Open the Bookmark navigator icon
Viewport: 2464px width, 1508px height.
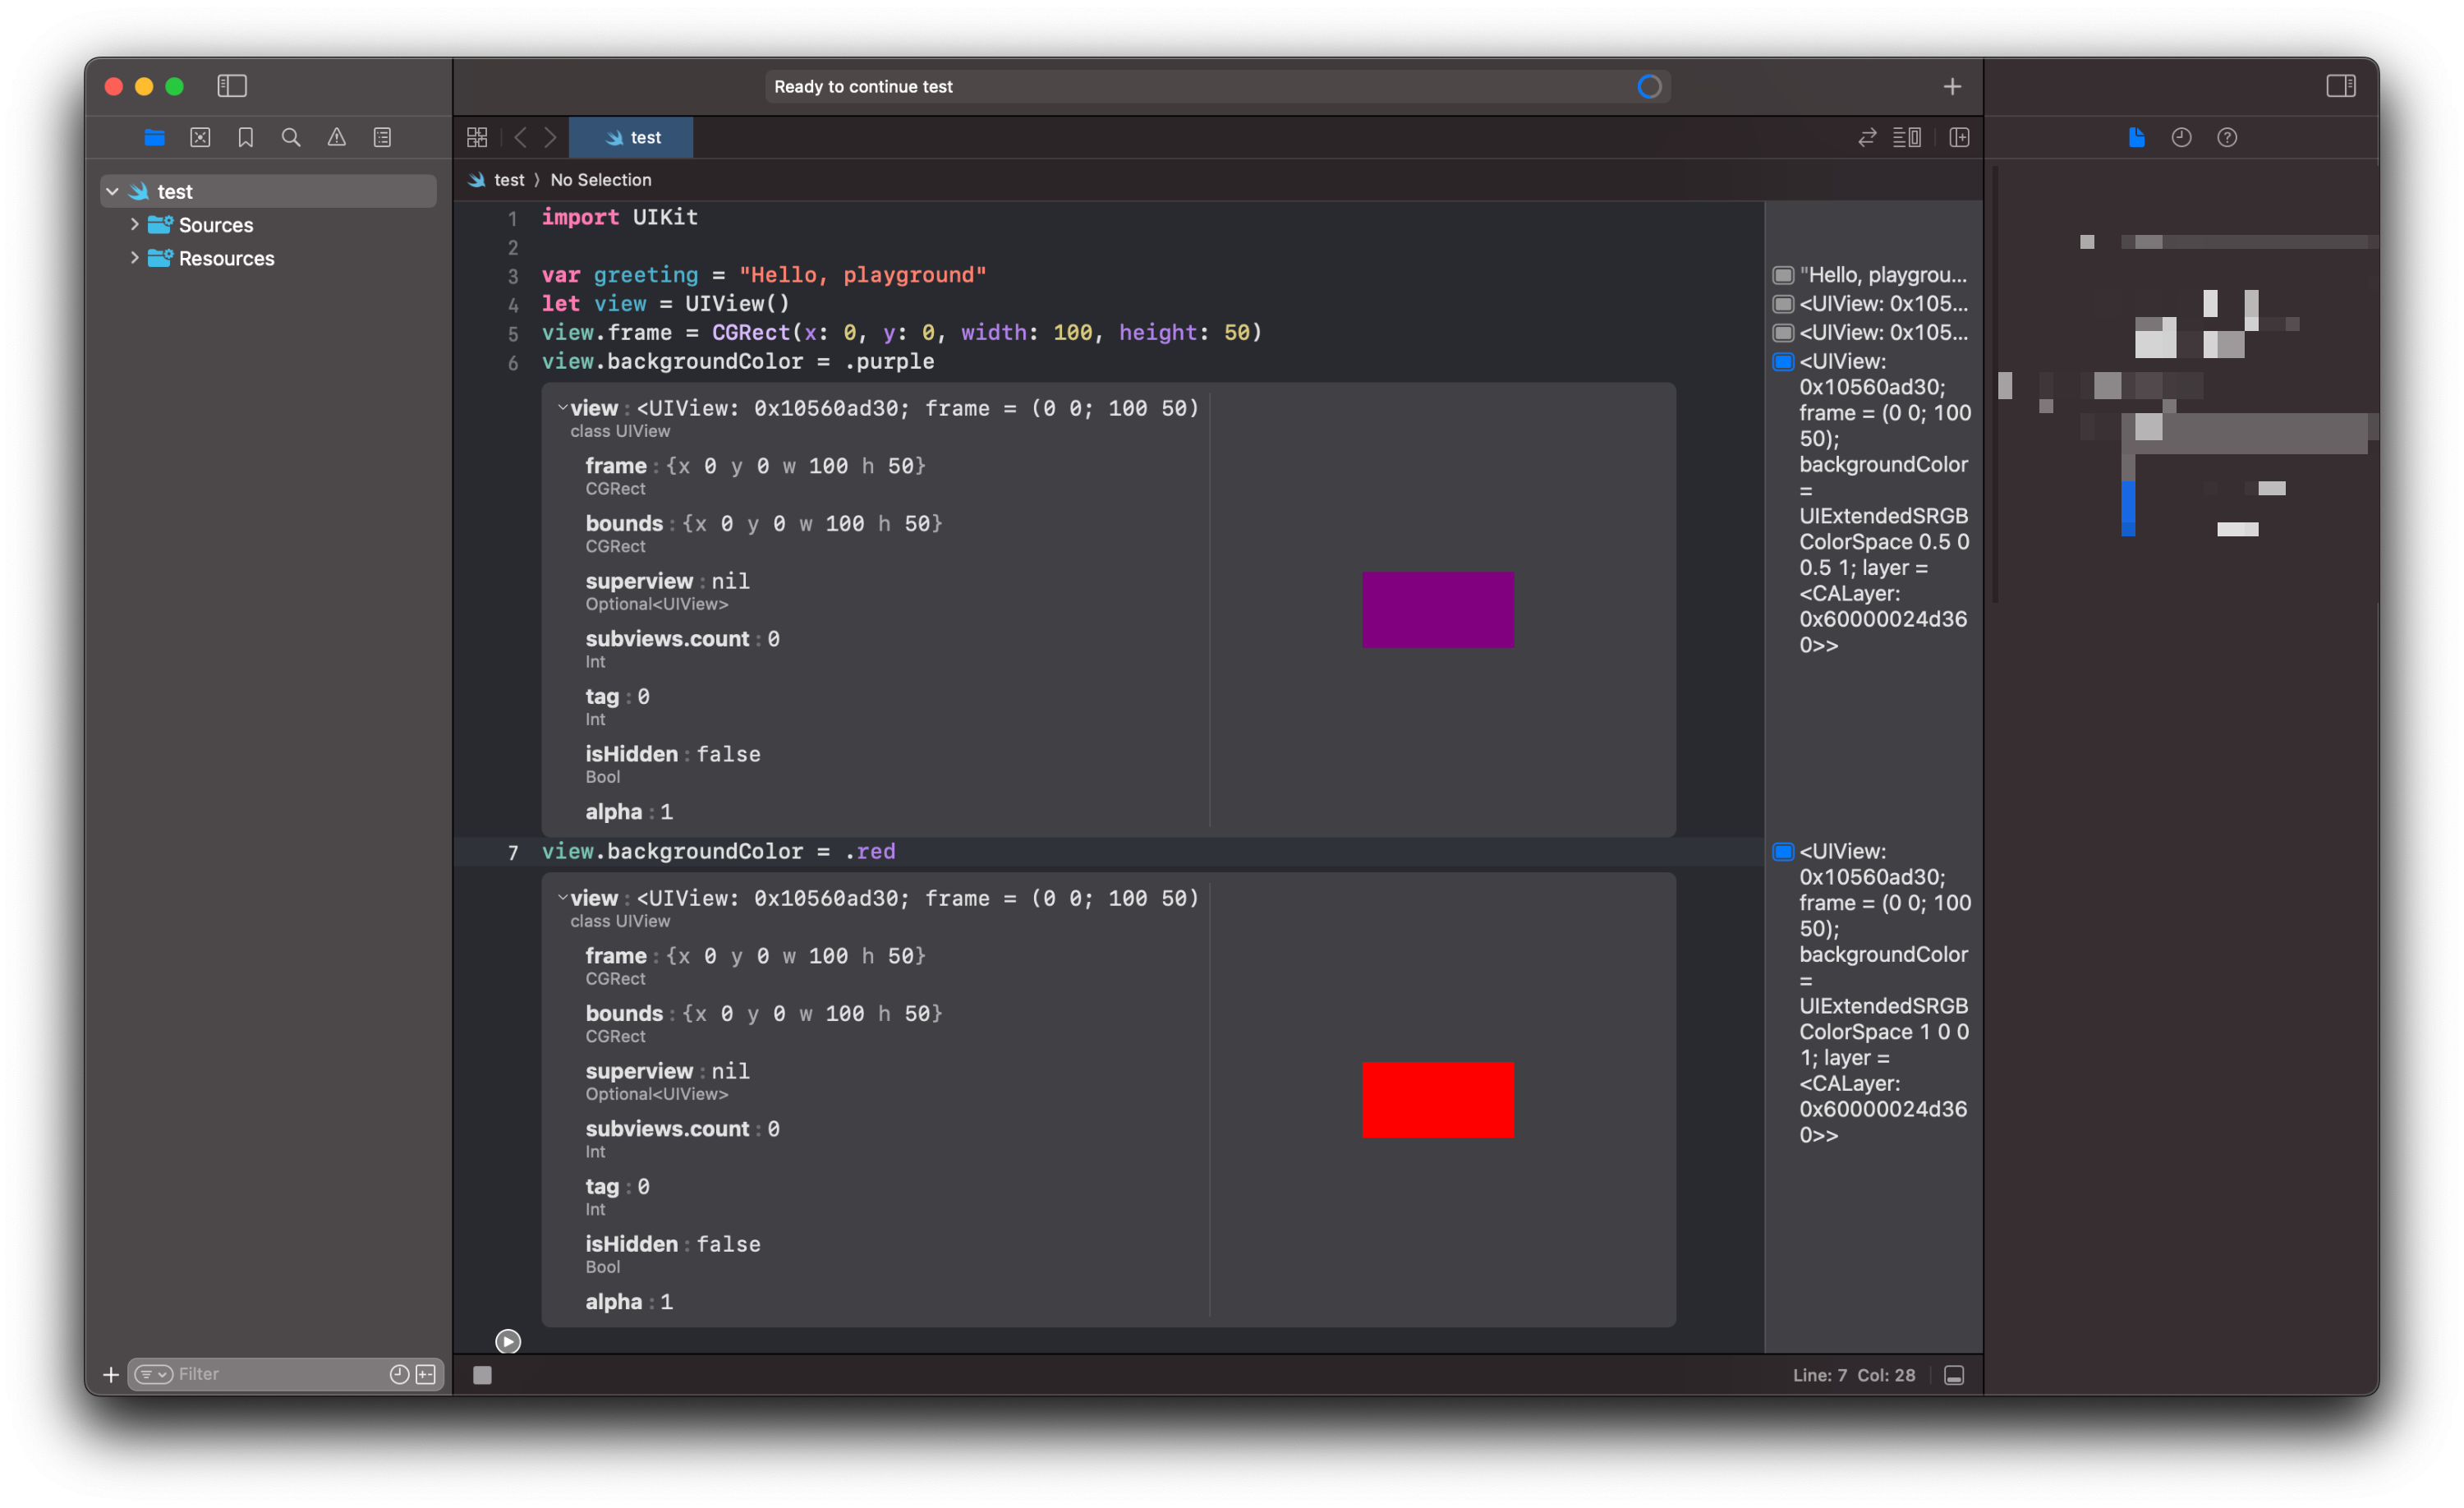click(245, 137)
